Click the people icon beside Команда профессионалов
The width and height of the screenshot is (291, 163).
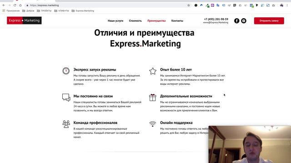tap(66, 124)
